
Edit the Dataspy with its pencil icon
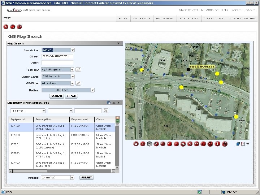click(x=78, y=69)
